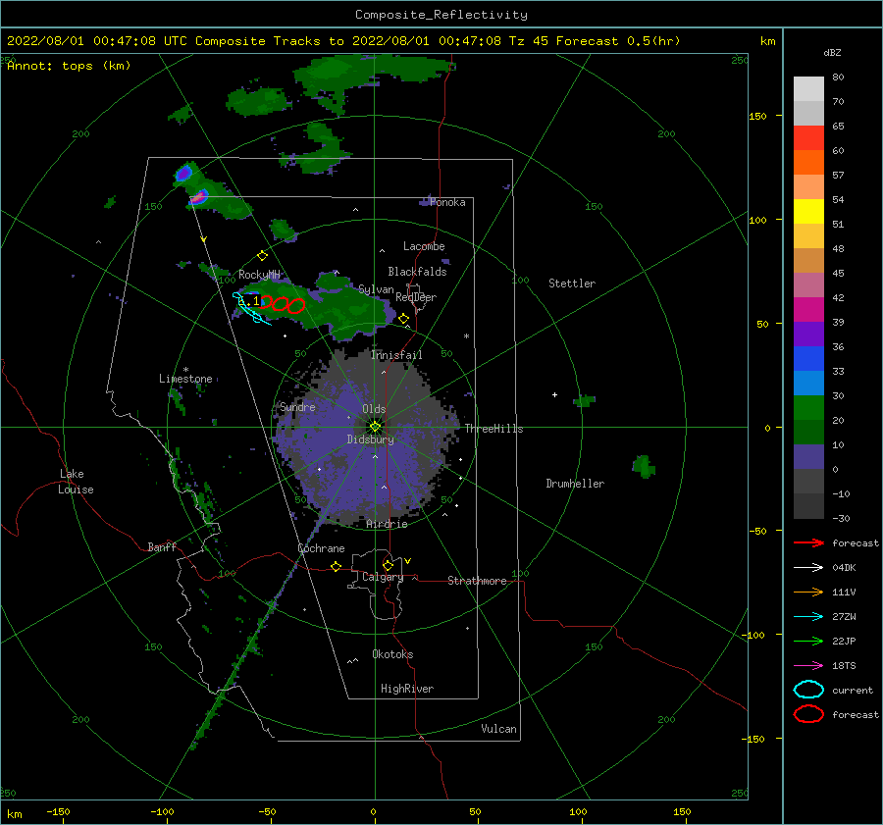The width and height of the screenshot is (883, 825).
Task: Select the Okotoks label
Action: (x=392, y=654)
